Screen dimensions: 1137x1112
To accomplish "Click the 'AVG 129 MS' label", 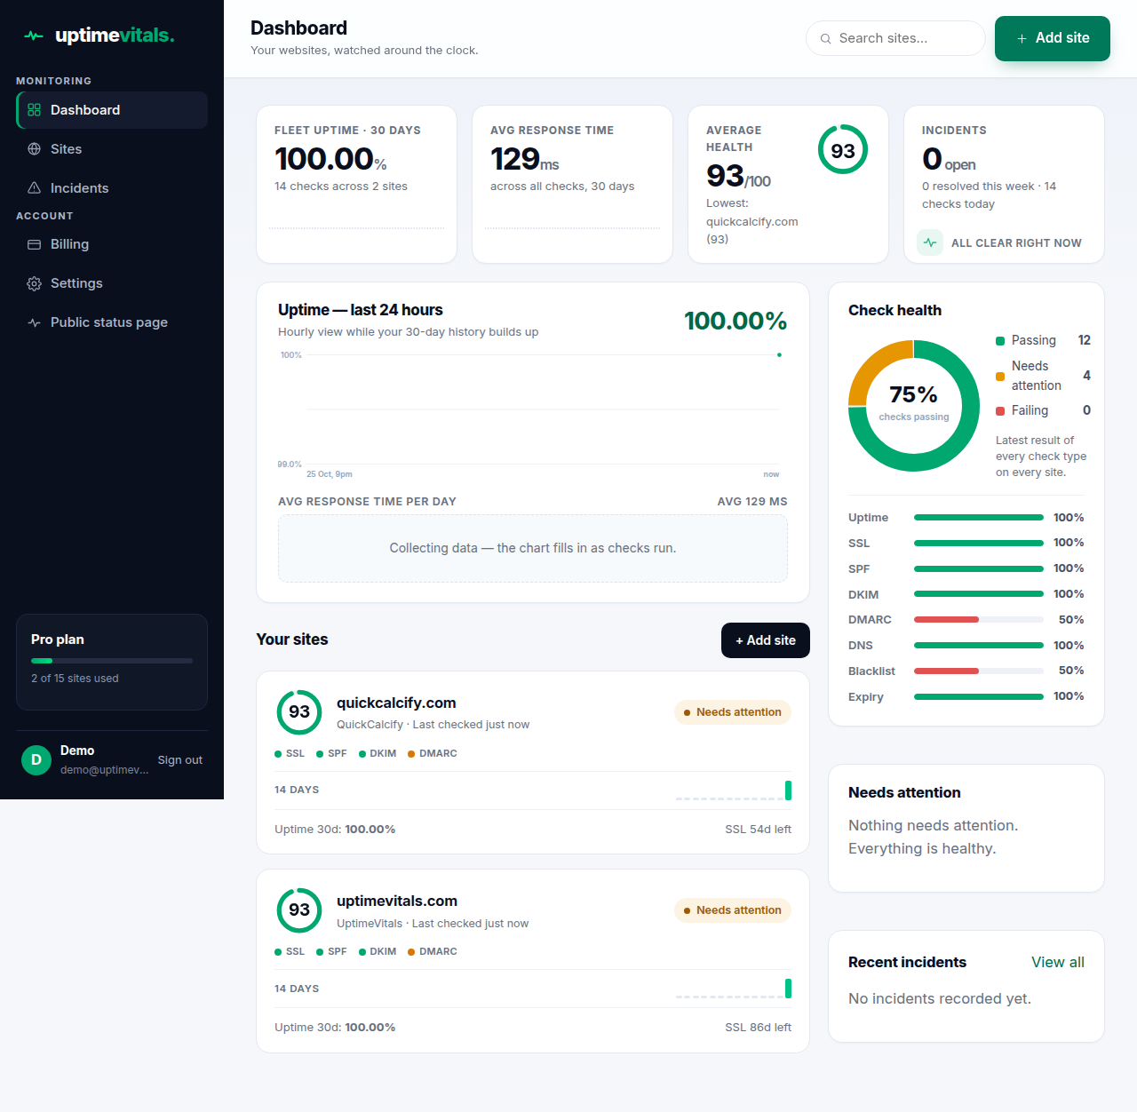I will click(x=752, y=502).
